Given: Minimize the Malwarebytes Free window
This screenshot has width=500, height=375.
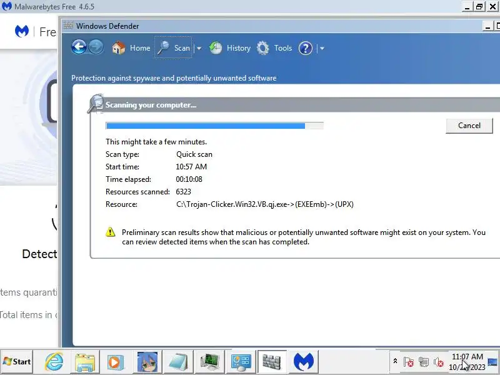Looking at the screenshot, I should [467, 6].
